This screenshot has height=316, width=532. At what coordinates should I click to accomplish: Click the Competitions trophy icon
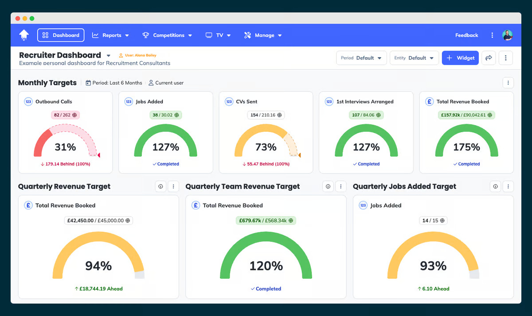click(x=146, y=35)
